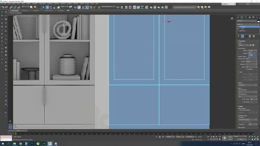Image resolution: width=260 pixels, height=146 pixels.
Task: Toggle the Angle Snap icon
Action: pyautogui.click(x=87, y=7)
